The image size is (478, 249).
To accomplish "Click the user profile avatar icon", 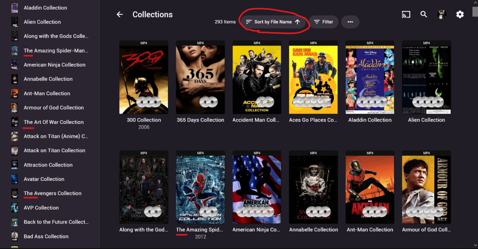I will pos(442,14).
